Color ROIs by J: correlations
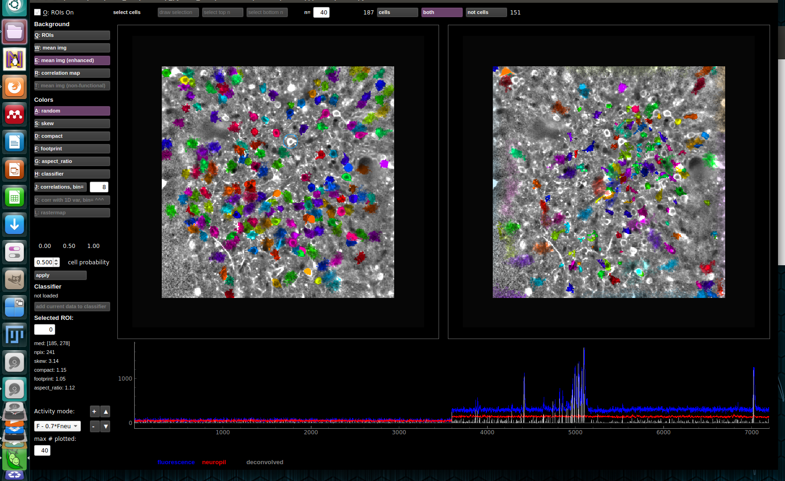Screen dimensions: 785x481 click(x=60, y=187)
